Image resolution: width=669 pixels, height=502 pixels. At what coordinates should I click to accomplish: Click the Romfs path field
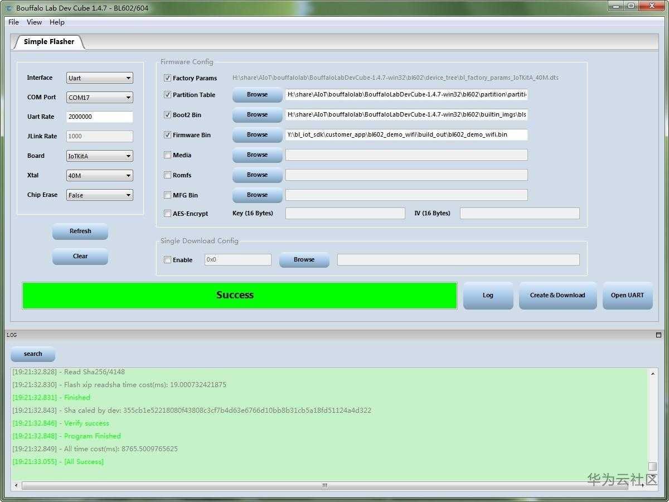click(406, 175)
